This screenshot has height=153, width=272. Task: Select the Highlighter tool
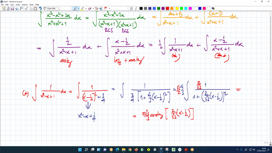click(x=82, y=9)
